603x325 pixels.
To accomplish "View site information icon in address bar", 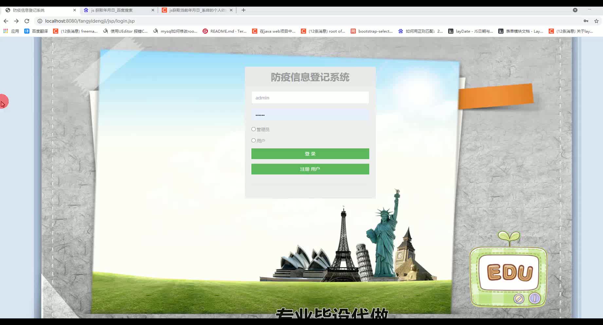I will click(x=40, y=21).
